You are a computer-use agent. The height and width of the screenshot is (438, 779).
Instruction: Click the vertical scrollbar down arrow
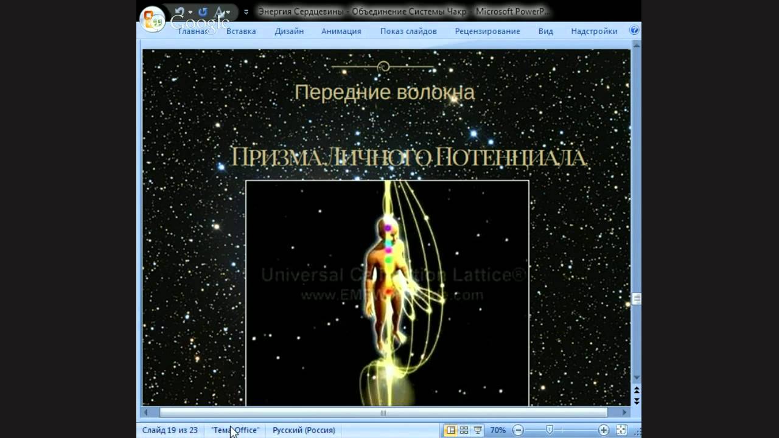[637, 378]
